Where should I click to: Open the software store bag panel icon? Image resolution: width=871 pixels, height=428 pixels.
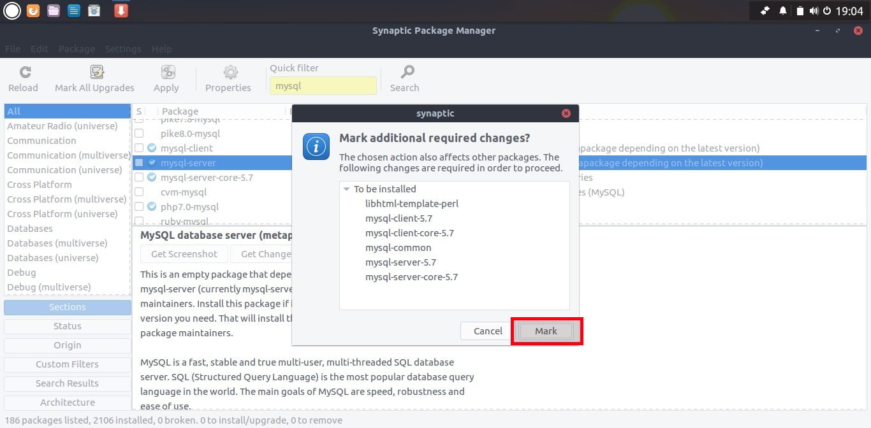tap(94, 10)
